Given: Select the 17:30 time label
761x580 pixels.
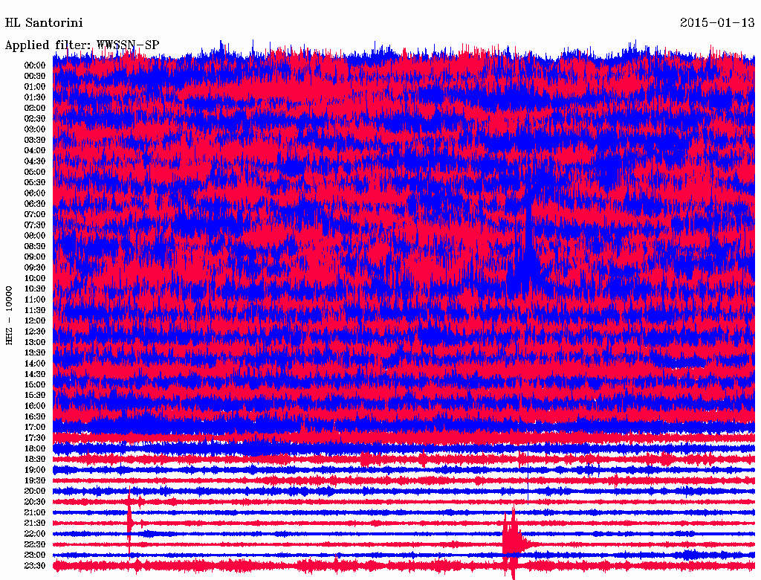Looking at the screenshot, I should pyautogui.click(x=35, y=438).
